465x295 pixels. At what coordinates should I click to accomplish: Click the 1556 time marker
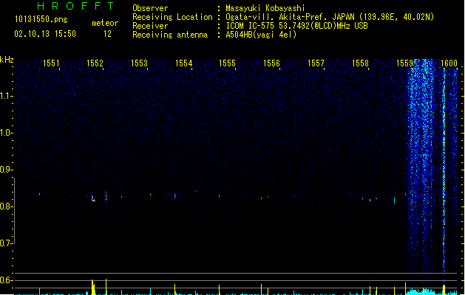click(x=271, y=63)
